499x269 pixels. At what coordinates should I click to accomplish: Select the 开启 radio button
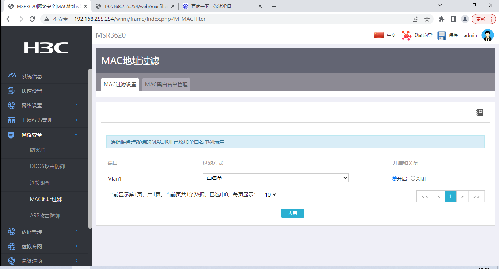coord(394,178)
